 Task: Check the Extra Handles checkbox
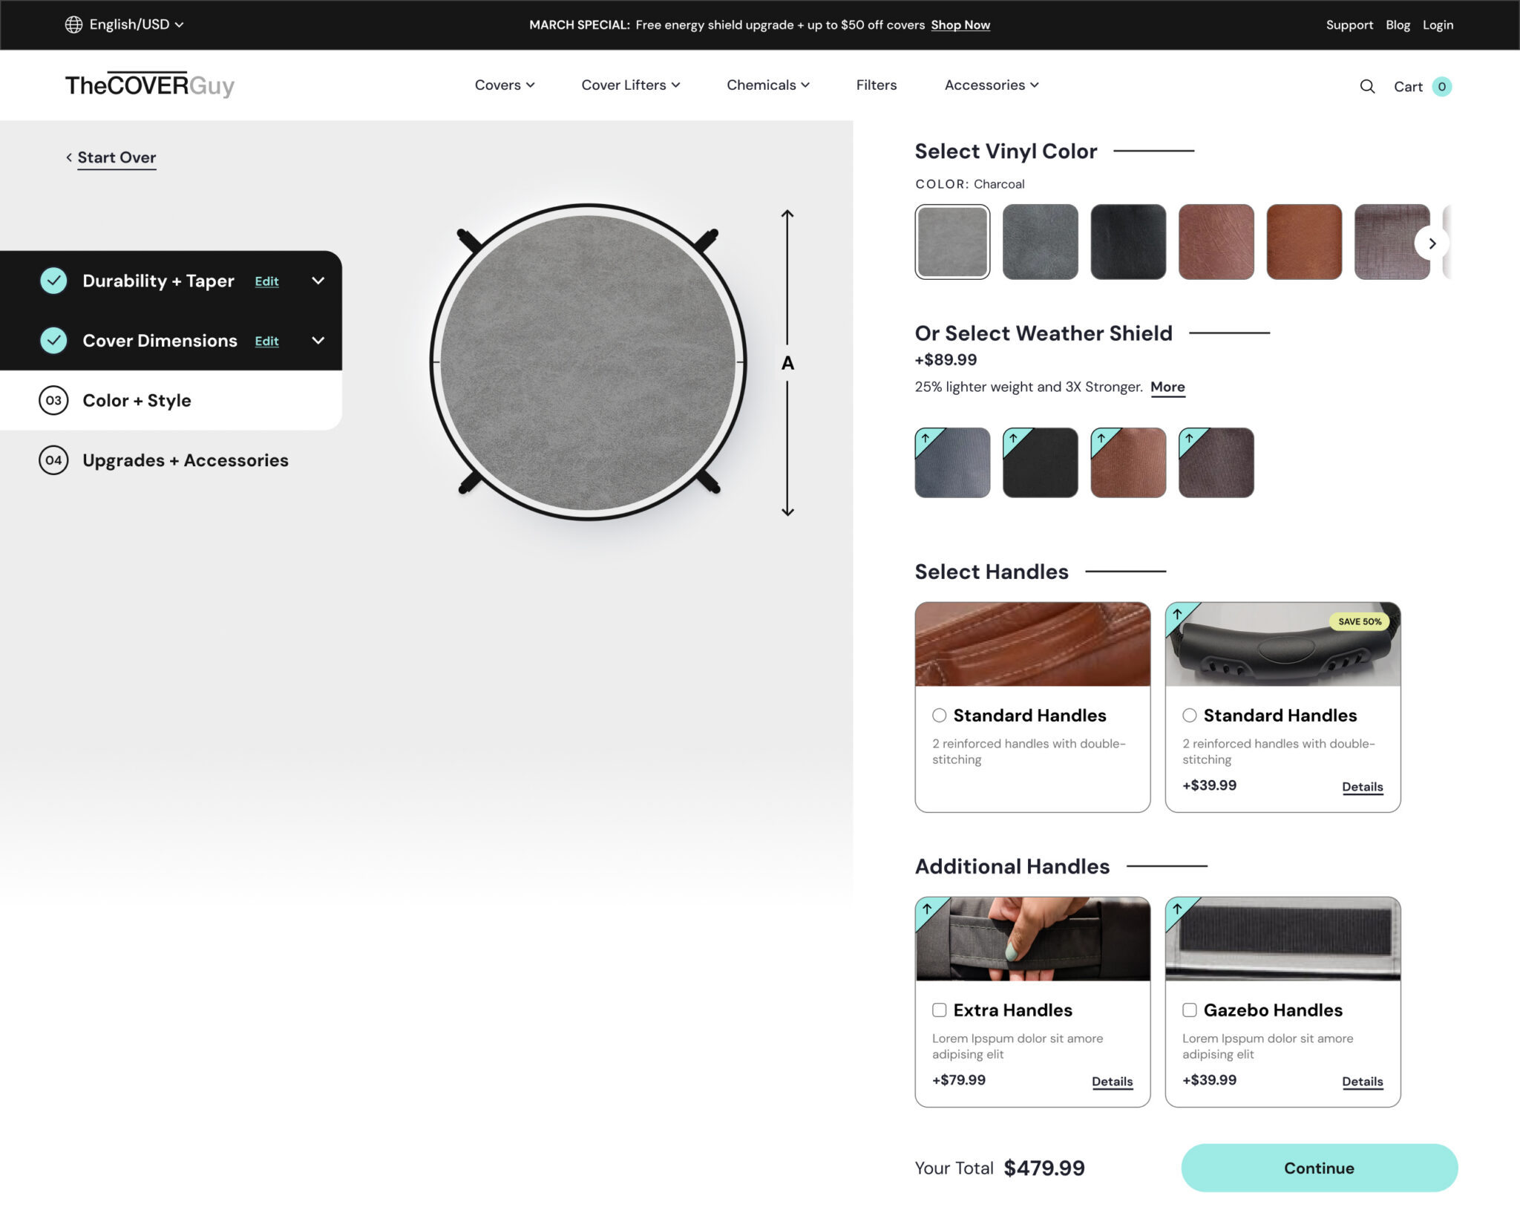tap(940, 1010)
